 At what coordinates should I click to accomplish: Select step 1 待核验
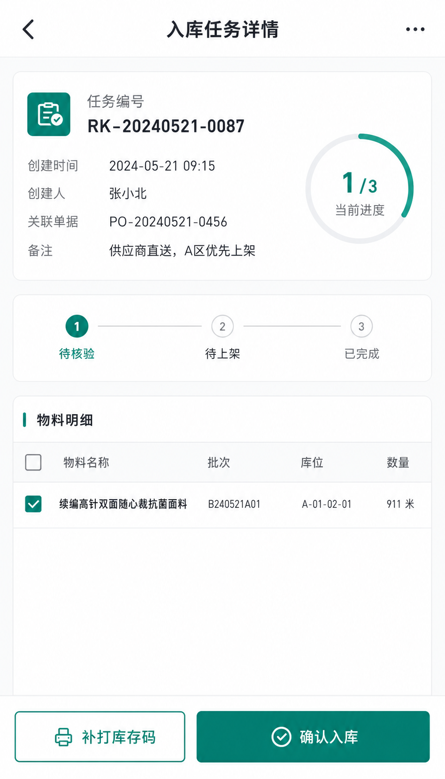77,337
